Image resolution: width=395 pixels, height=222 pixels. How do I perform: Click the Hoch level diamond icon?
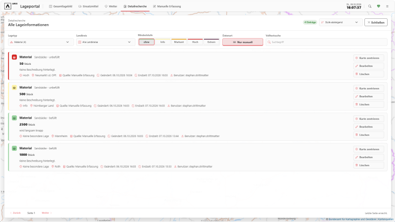click(21, 75)
